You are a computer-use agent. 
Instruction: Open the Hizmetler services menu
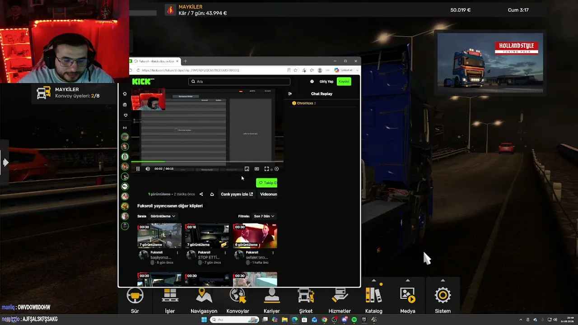tap(340, 301)
